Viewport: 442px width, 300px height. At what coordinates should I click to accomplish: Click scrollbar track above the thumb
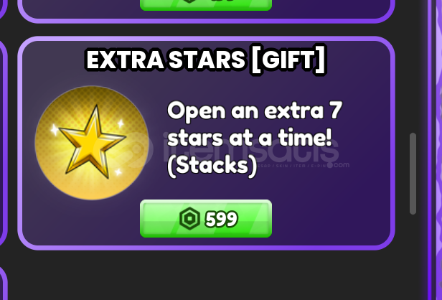click(413, 66)
